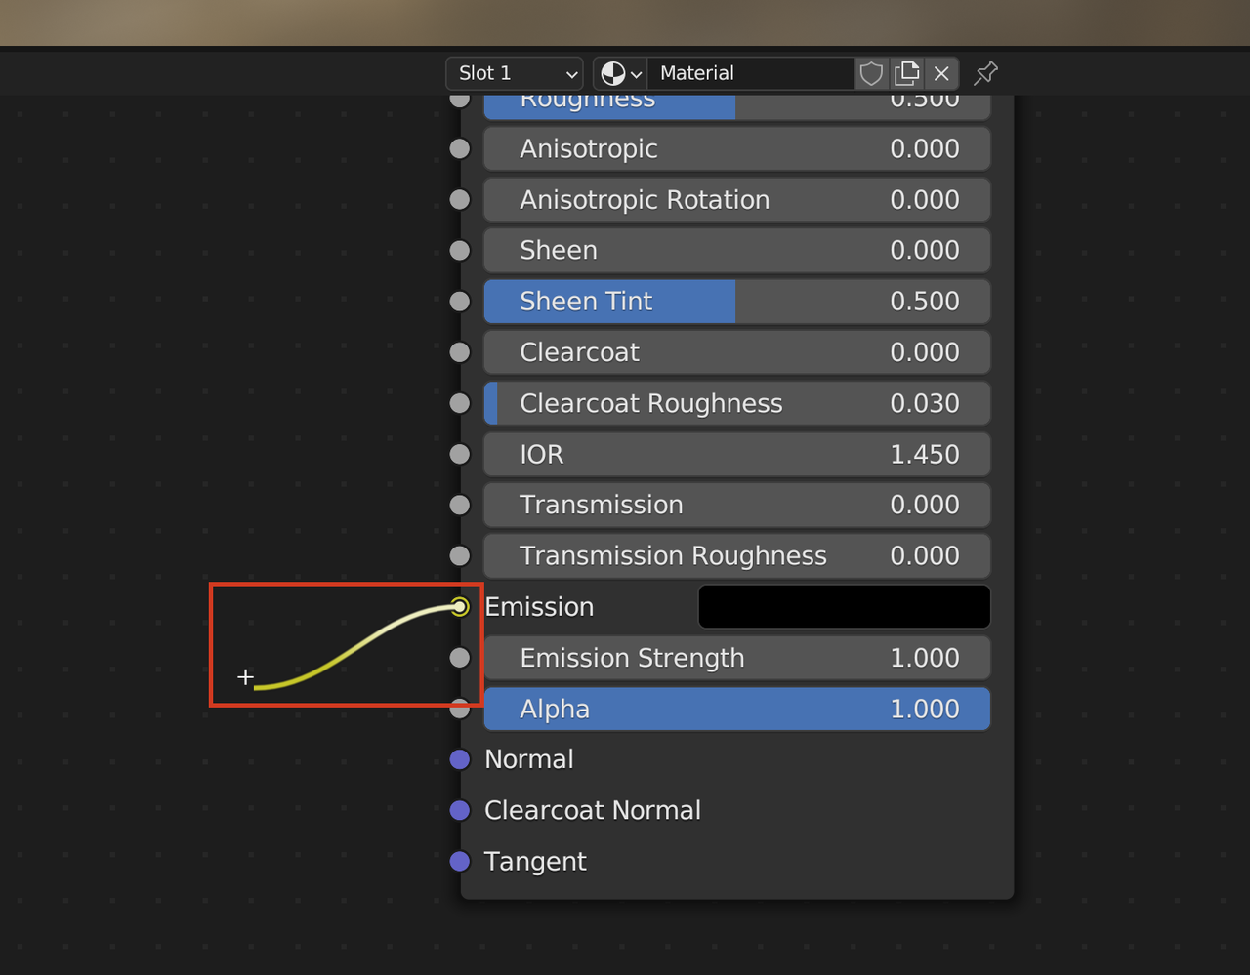Toggle the pin node tree icon
This screenshot has height=975, width=1250.
coord(986,73)
